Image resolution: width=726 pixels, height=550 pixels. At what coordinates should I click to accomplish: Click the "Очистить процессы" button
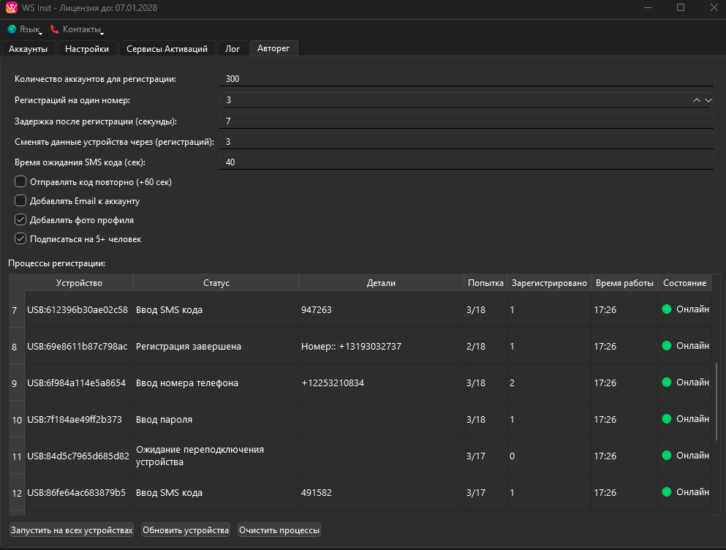(x=279, y=530)
